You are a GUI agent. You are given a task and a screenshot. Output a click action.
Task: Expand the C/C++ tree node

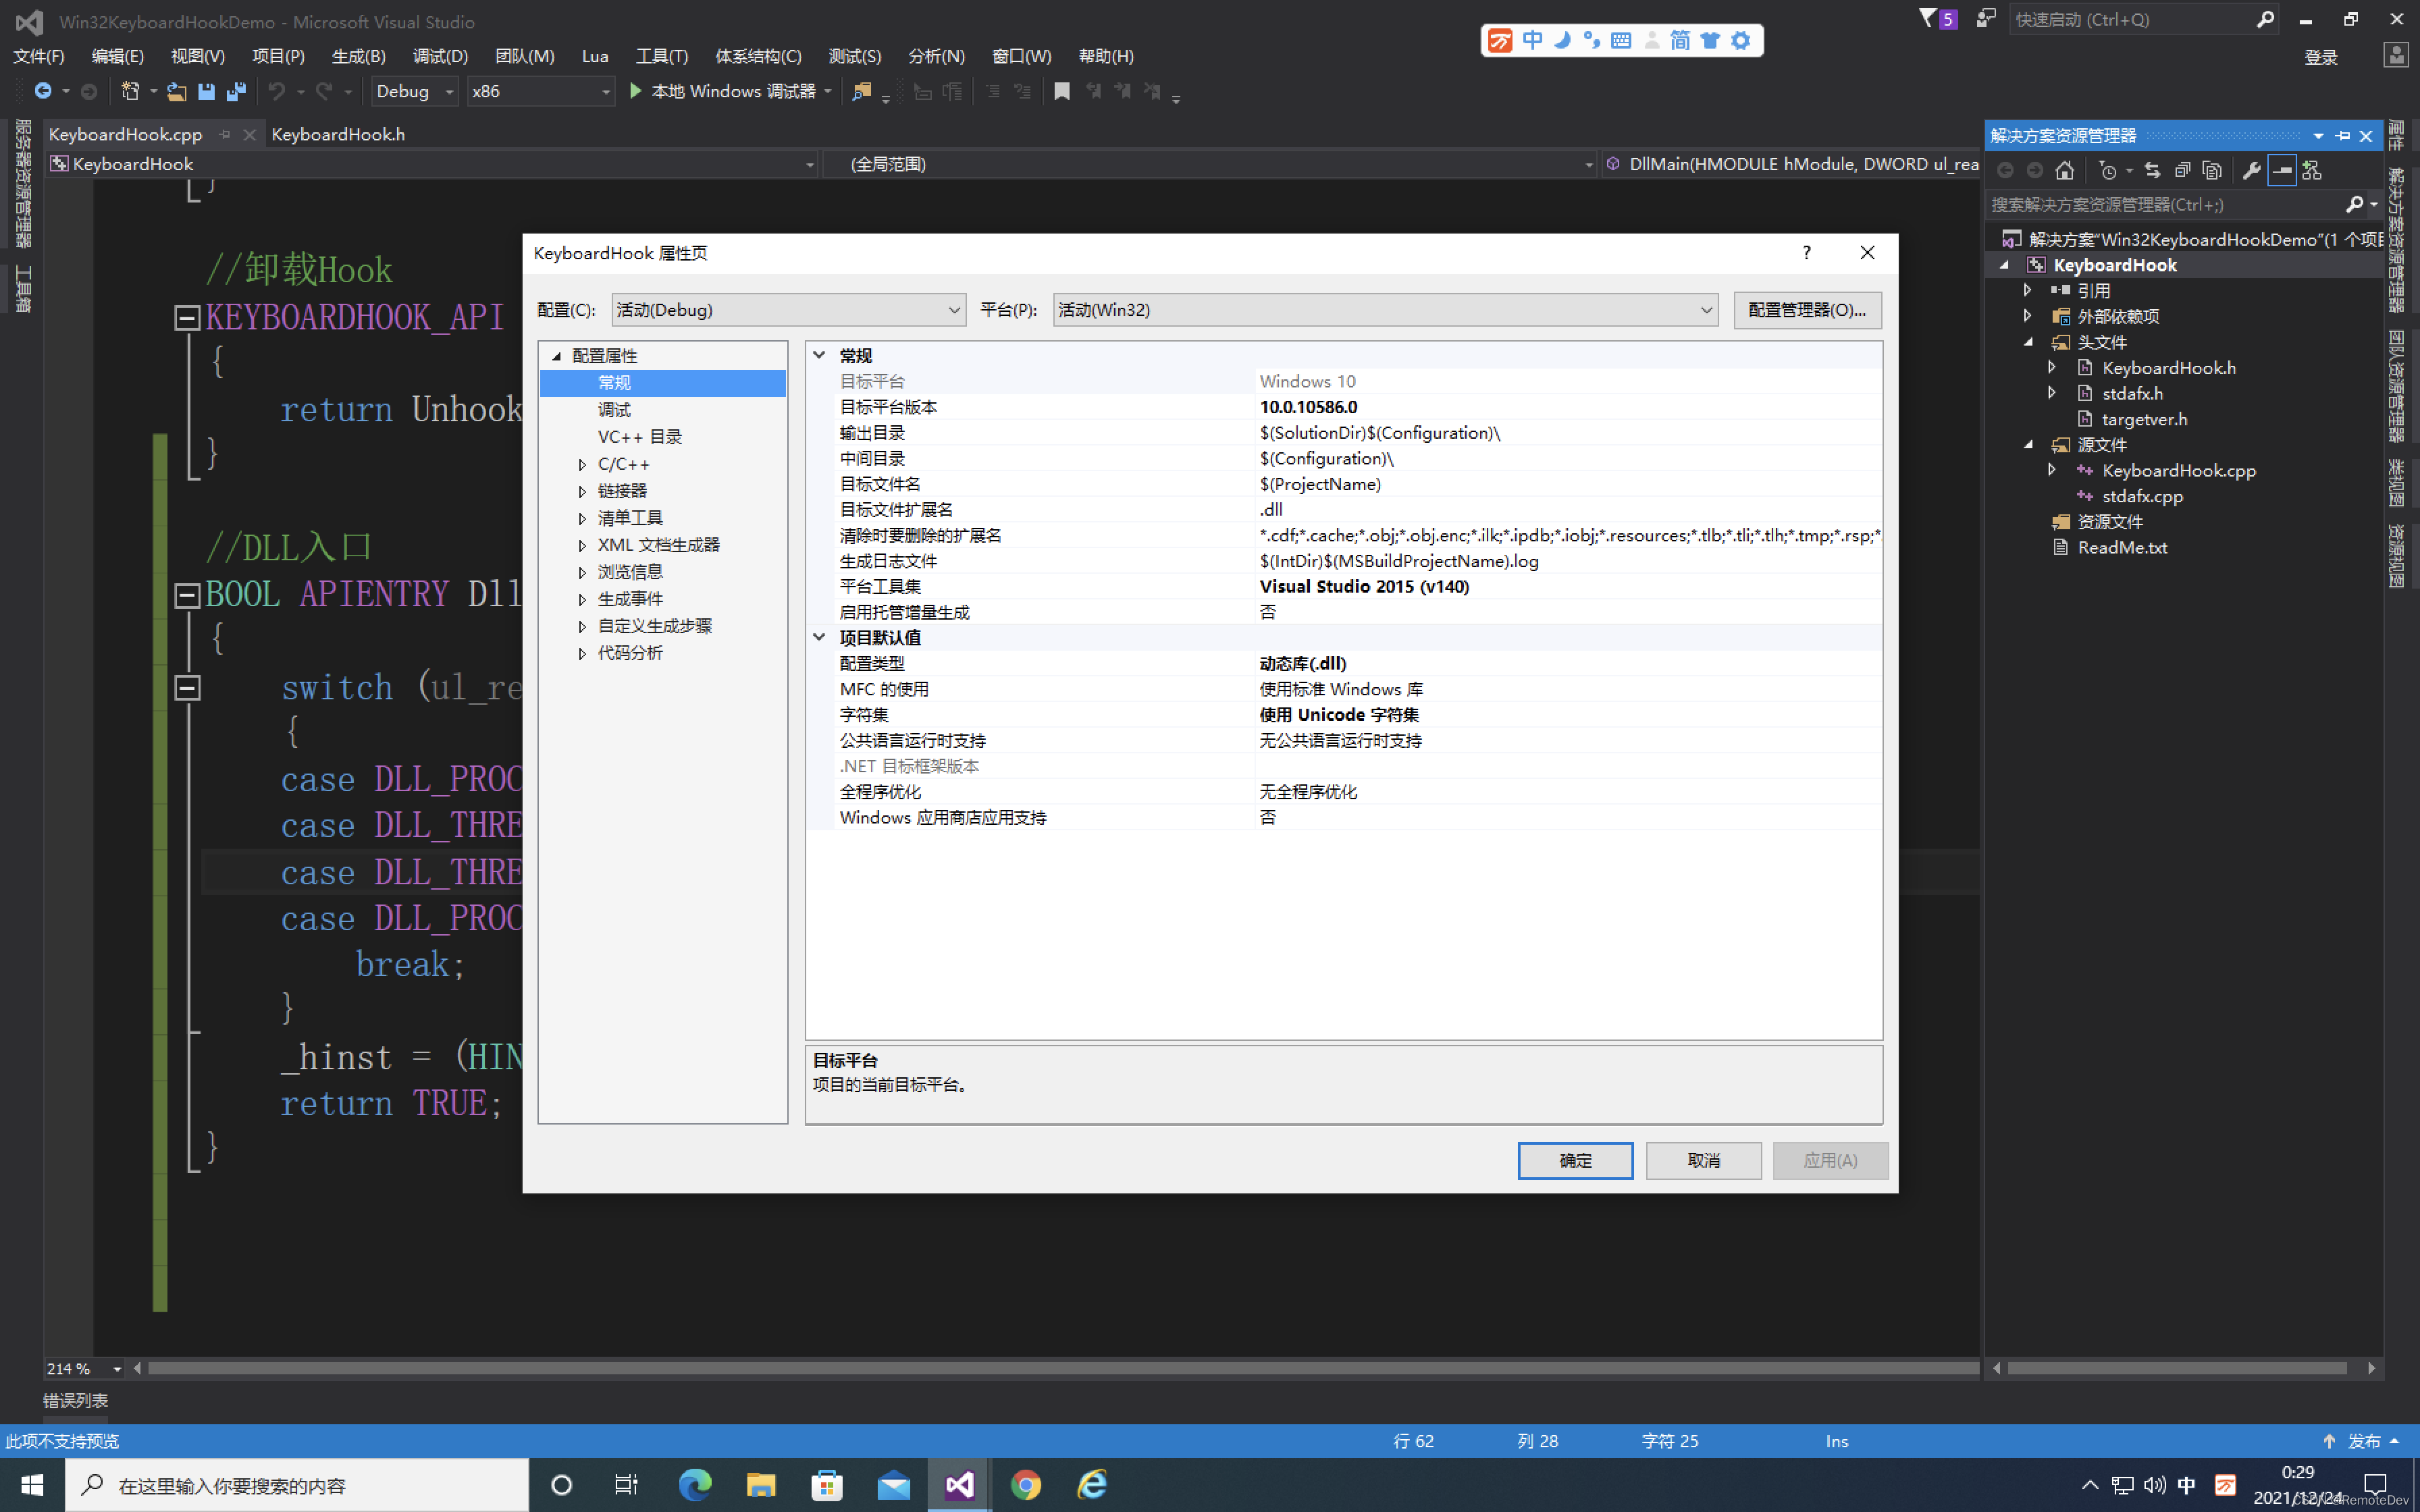[582, 464]
